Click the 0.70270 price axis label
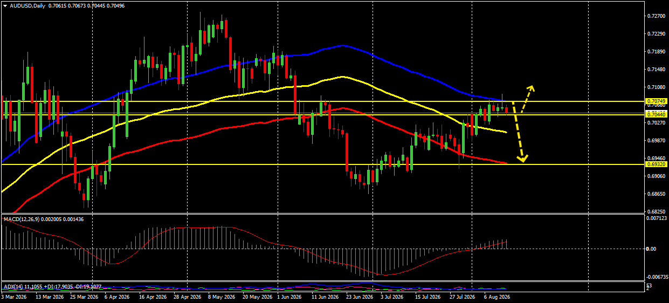 657,123
